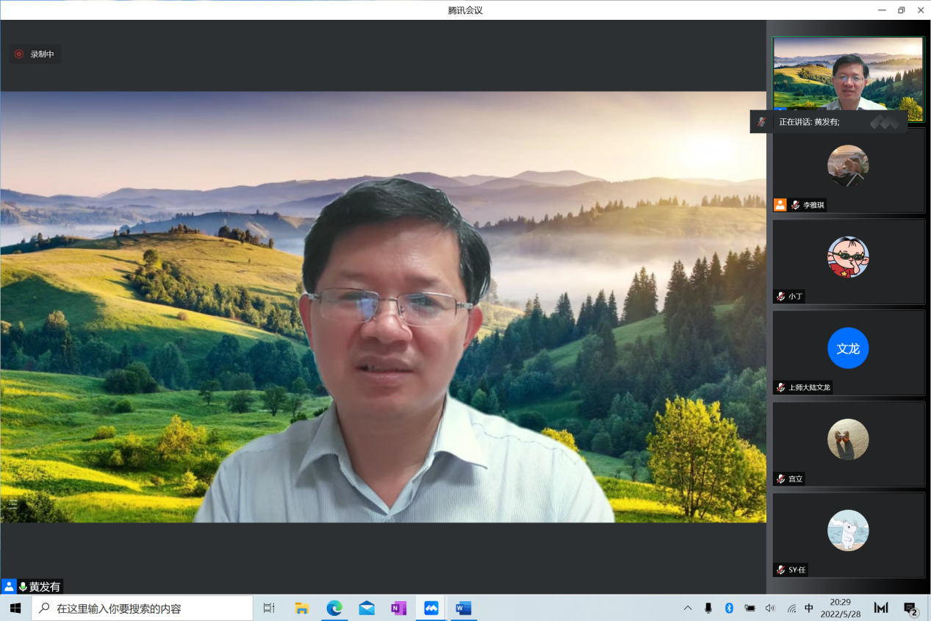The height and width of the screenshot is (621, 931).
Task: Click the orange host icon beside 李雅琪
Action: [780, 205]
